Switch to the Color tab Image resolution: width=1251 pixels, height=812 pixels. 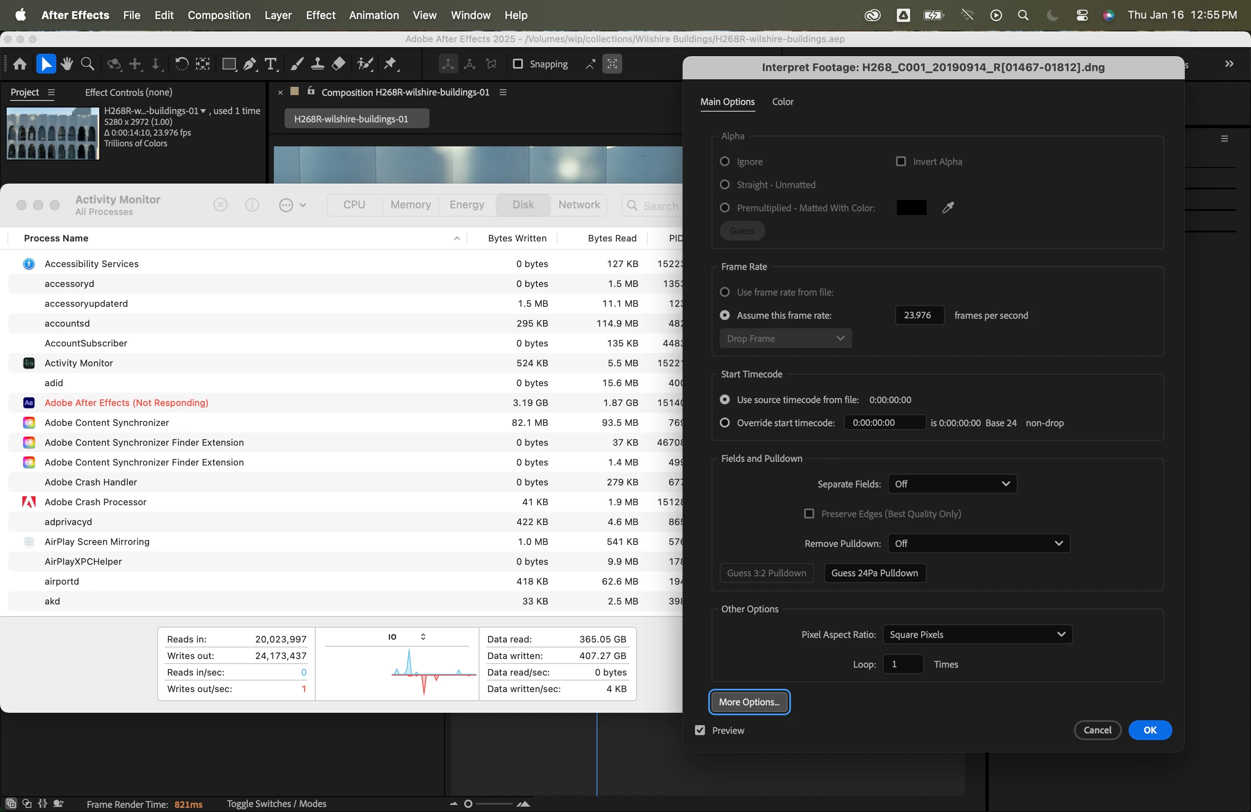[x=782, y=102]
